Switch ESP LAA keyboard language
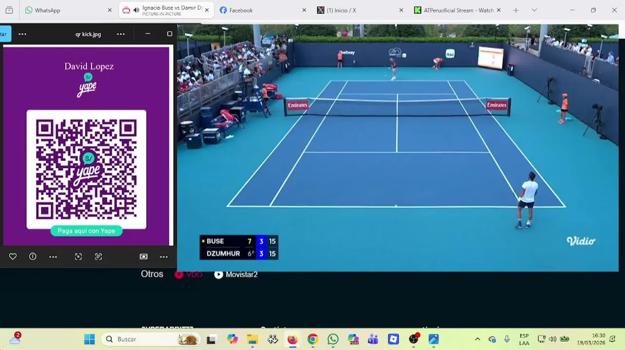This screenshot has width=625, height=350. [x=524, y=339]
